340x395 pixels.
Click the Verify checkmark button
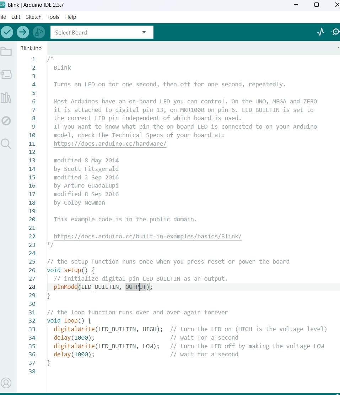click(7, 32)
